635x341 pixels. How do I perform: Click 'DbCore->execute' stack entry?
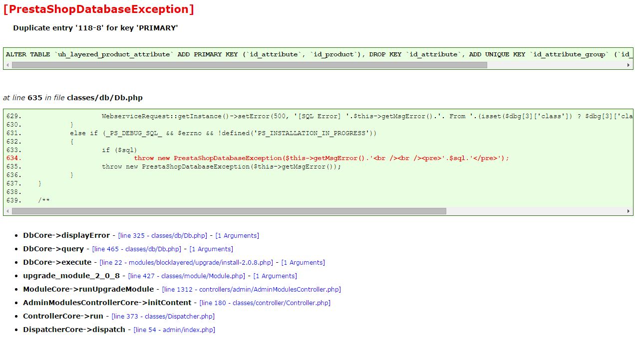click(x=57, y=263)
